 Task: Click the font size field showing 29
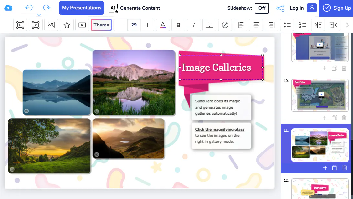(134, 25)
